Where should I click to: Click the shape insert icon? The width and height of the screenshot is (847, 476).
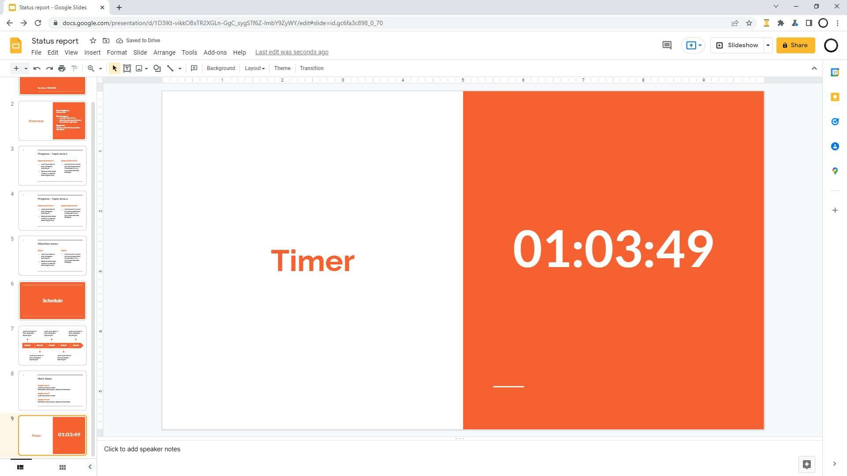(x=157, y=68)
